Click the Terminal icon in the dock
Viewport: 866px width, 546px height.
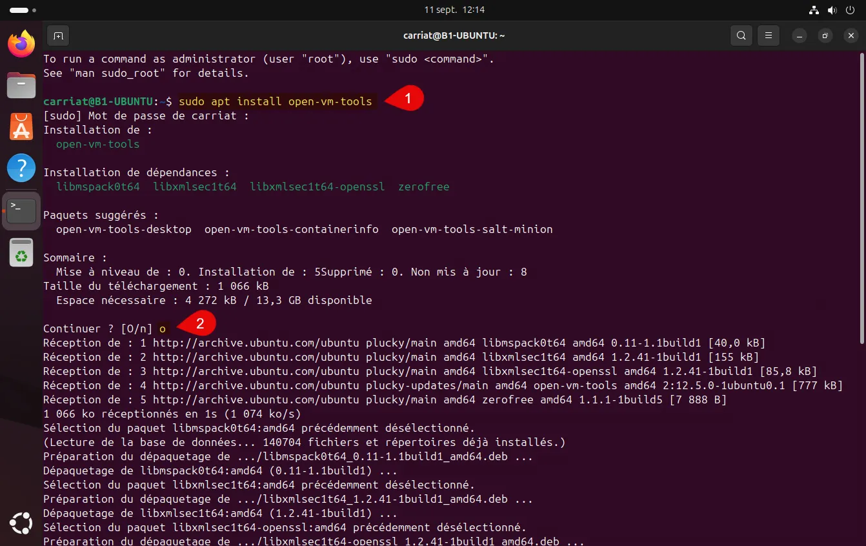click(21, 210)
